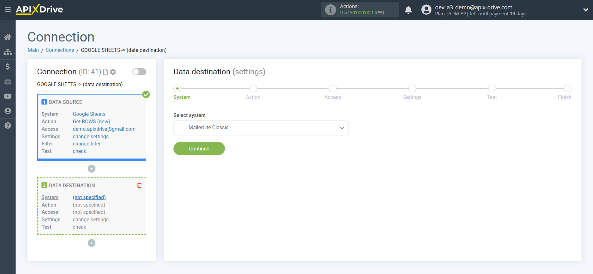The image size is (593, 274).
Task: Open the Home sidebar icon
Action: [x=8, y=37]
